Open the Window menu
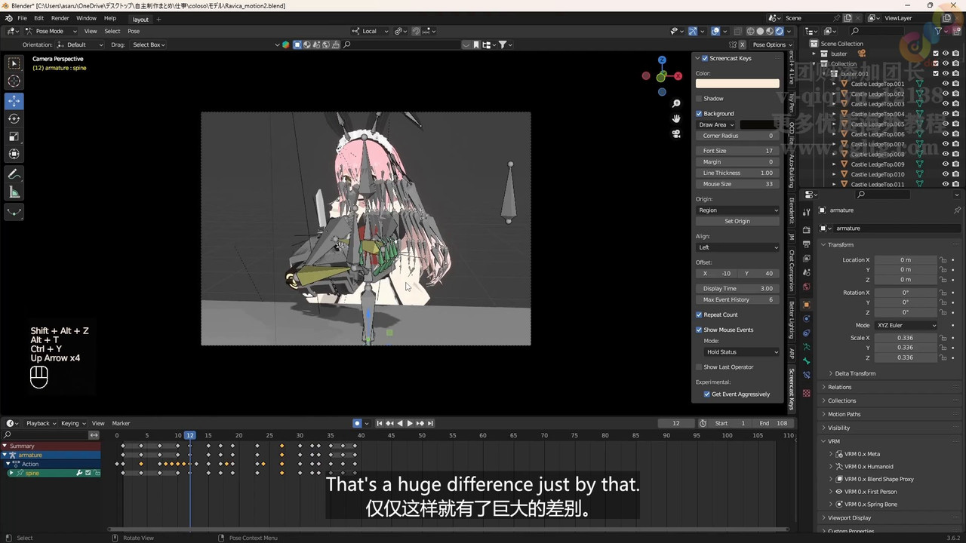The image size is (966, 543). [x=86, y=18]
